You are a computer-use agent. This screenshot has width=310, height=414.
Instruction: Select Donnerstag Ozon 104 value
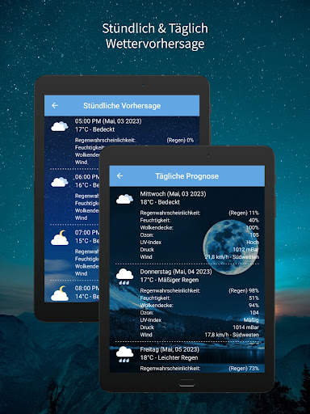(254, 312)
